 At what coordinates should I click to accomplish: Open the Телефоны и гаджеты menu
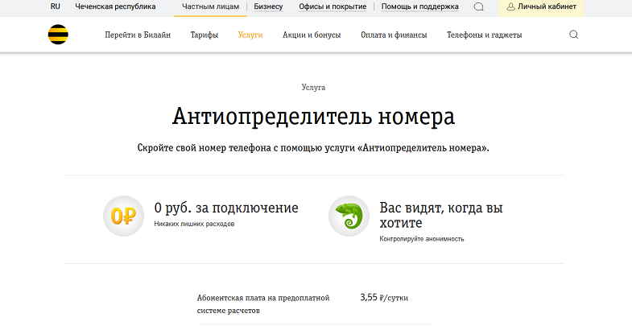coord(485,35)
